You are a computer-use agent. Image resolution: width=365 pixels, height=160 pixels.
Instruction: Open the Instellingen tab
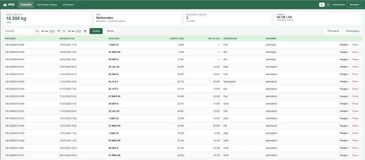tap(68, 5)
